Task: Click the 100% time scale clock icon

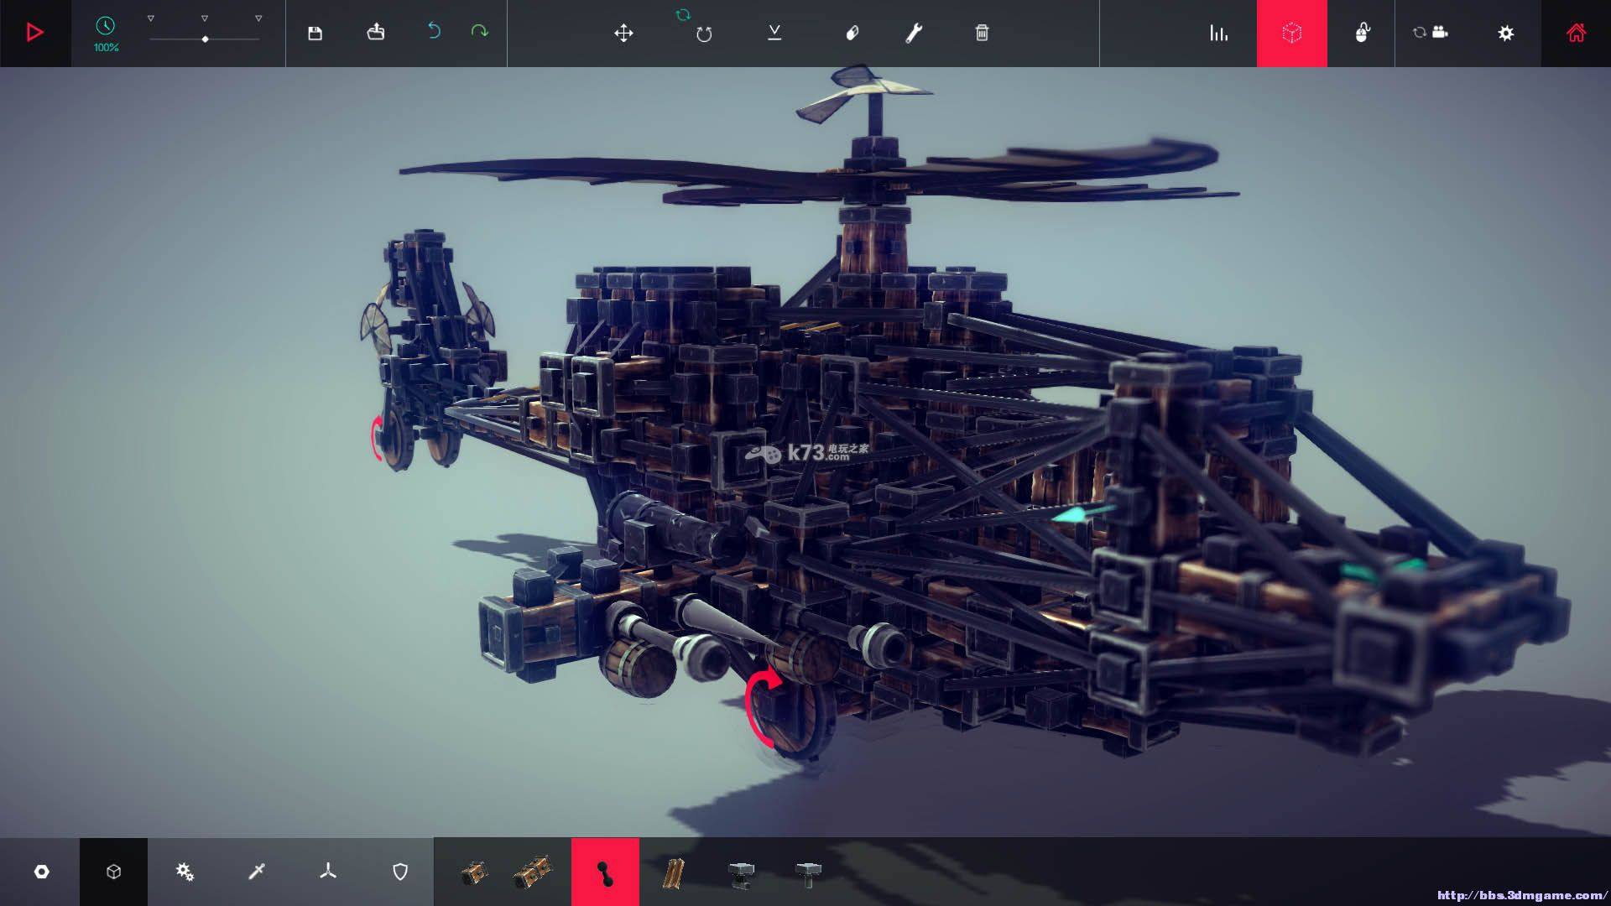Action: [x=106, y=27]
